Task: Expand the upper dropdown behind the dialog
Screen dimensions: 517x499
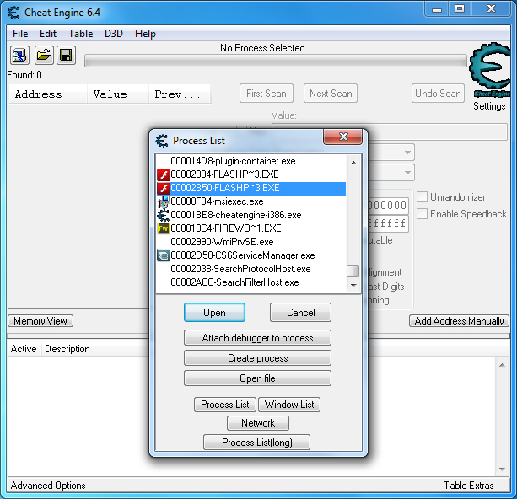Action: (407, 153)
